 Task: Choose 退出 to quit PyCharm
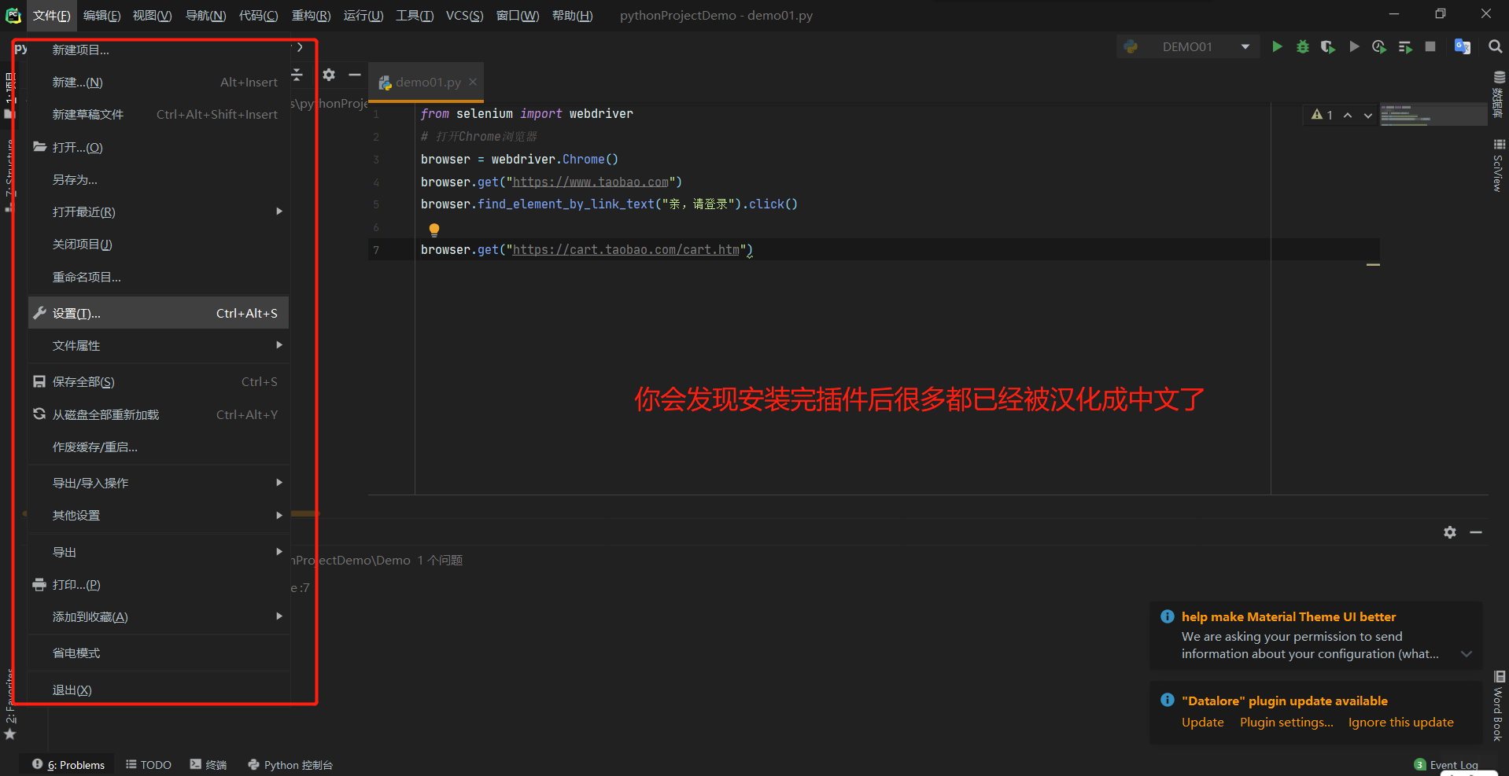pos(159,690)
